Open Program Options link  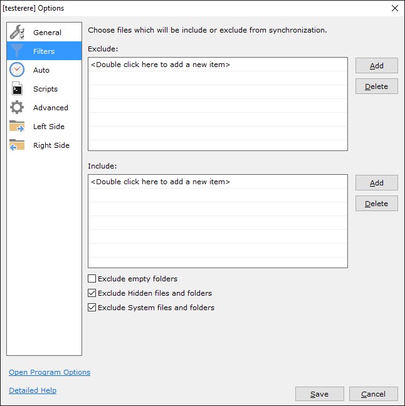coord(50,372)
